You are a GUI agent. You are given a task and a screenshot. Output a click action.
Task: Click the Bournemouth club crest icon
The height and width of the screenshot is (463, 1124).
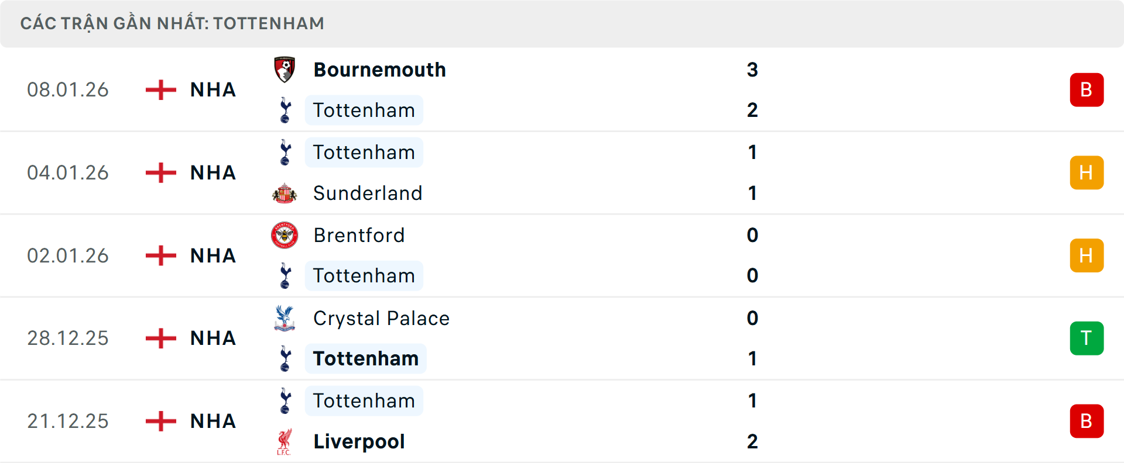click(x=285, y=69)
